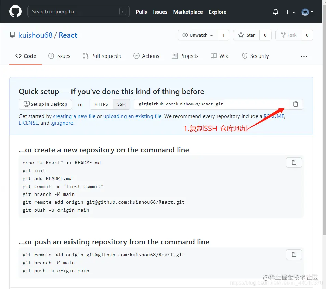Switch to the Code tab

point(26,56)
